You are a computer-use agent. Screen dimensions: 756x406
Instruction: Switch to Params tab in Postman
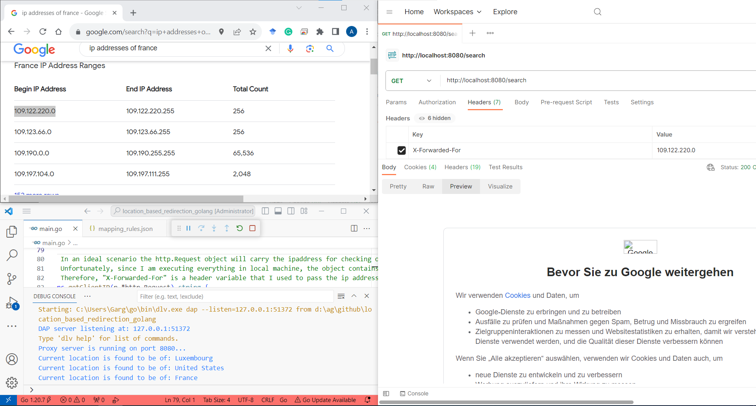(x=396, y=102)
